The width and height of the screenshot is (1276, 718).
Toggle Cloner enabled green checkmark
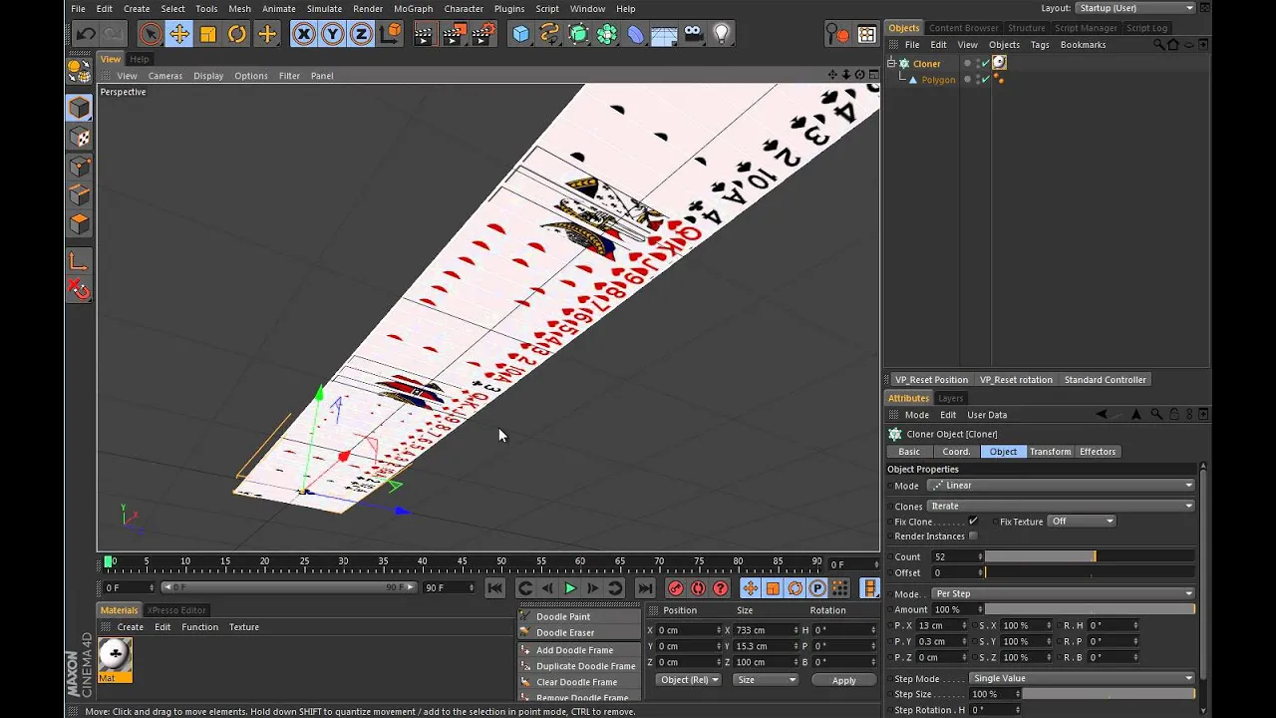[x=985, y=63]
